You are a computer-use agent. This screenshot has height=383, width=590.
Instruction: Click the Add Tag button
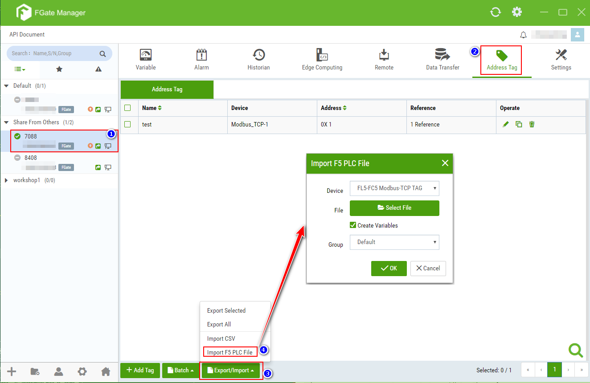(x=140, y=370)
